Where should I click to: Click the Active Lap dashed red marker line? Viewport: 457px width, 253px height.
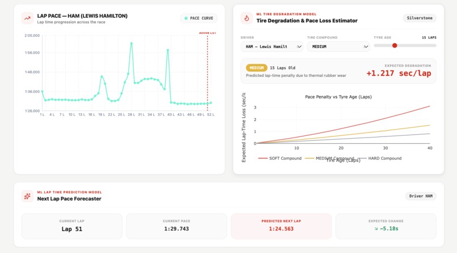208,72
